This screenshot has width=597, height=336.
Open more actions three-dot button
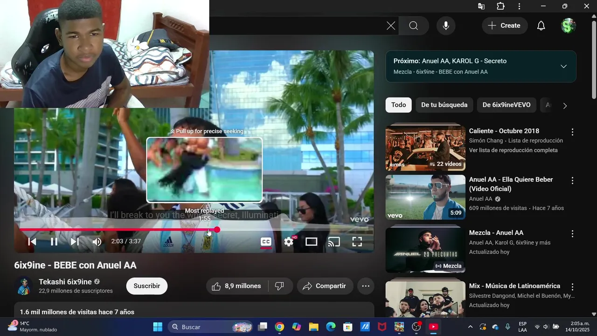coord(366,286)
